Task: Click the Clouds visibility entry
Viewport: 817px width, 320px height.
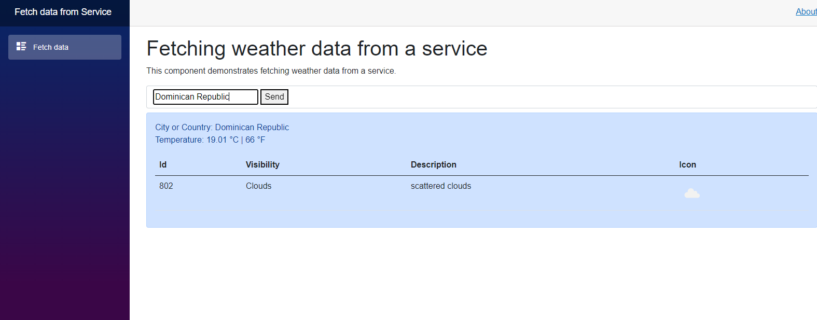Action: (258, 186)
